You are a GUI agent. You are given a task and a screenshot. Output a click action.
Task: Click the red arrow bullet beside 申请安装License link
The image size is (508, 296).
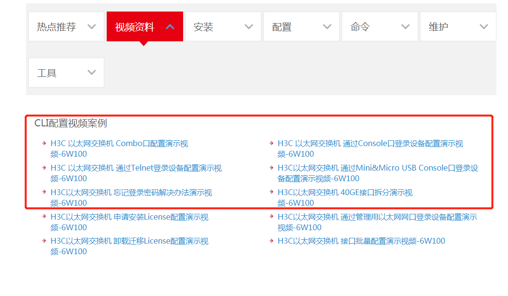(x=44, y=216)
